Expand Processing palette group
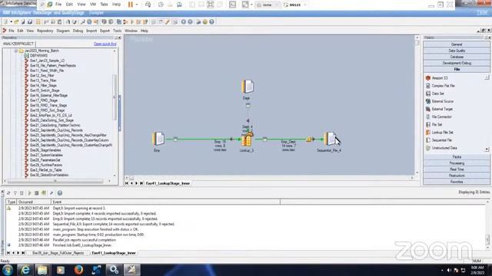Image resolution: width=492 pixels, height=276 pixels. pos(457,163)
